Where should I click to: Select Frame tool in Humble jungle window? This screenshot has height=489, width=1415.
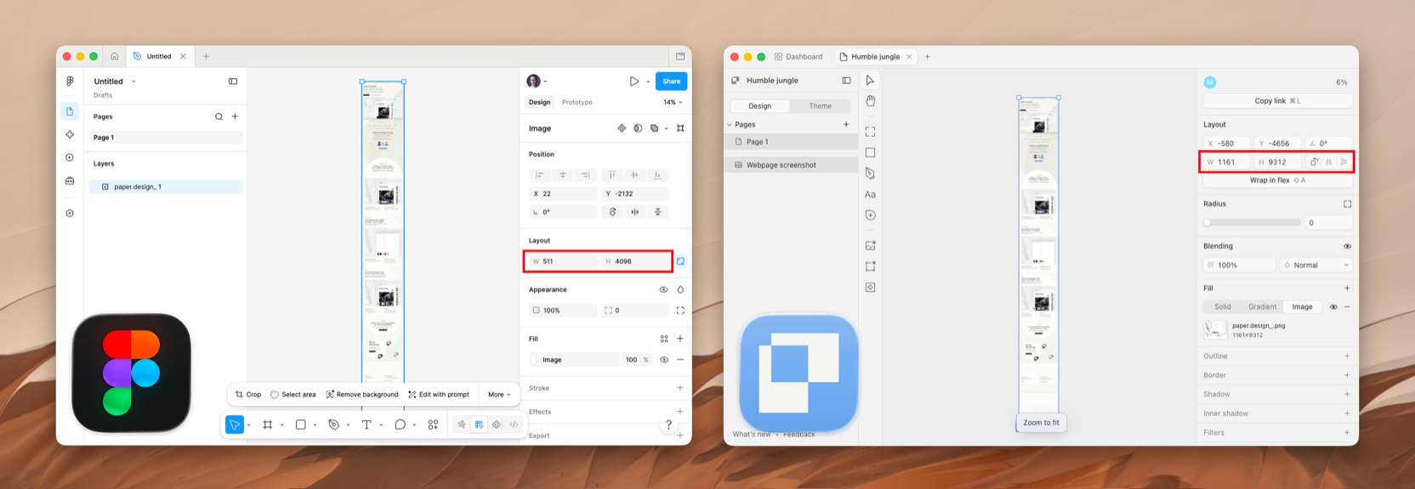point(870,132)
